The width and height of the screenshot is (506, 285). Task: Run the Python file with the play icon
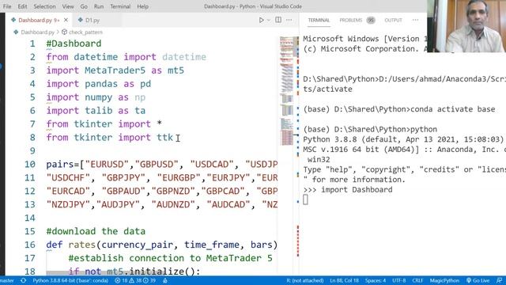click(261, 20)
